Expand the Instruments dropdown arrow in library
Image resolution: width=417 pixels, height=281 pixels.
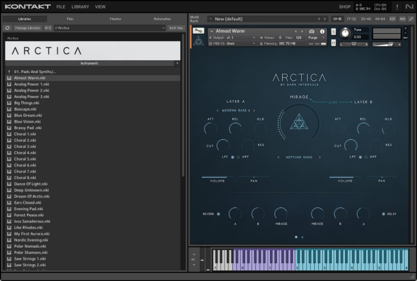point(177,64)
